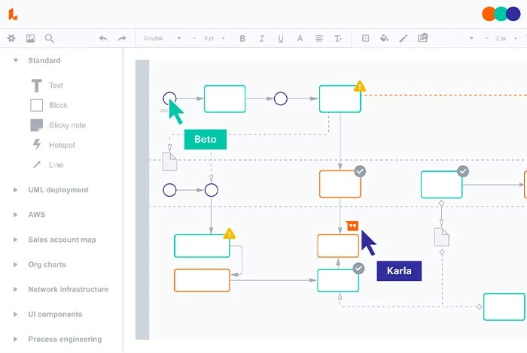The height and width of the screenshot is (353, 527).
Task: Expand the AWS shape library
Action: pos(36,215)
